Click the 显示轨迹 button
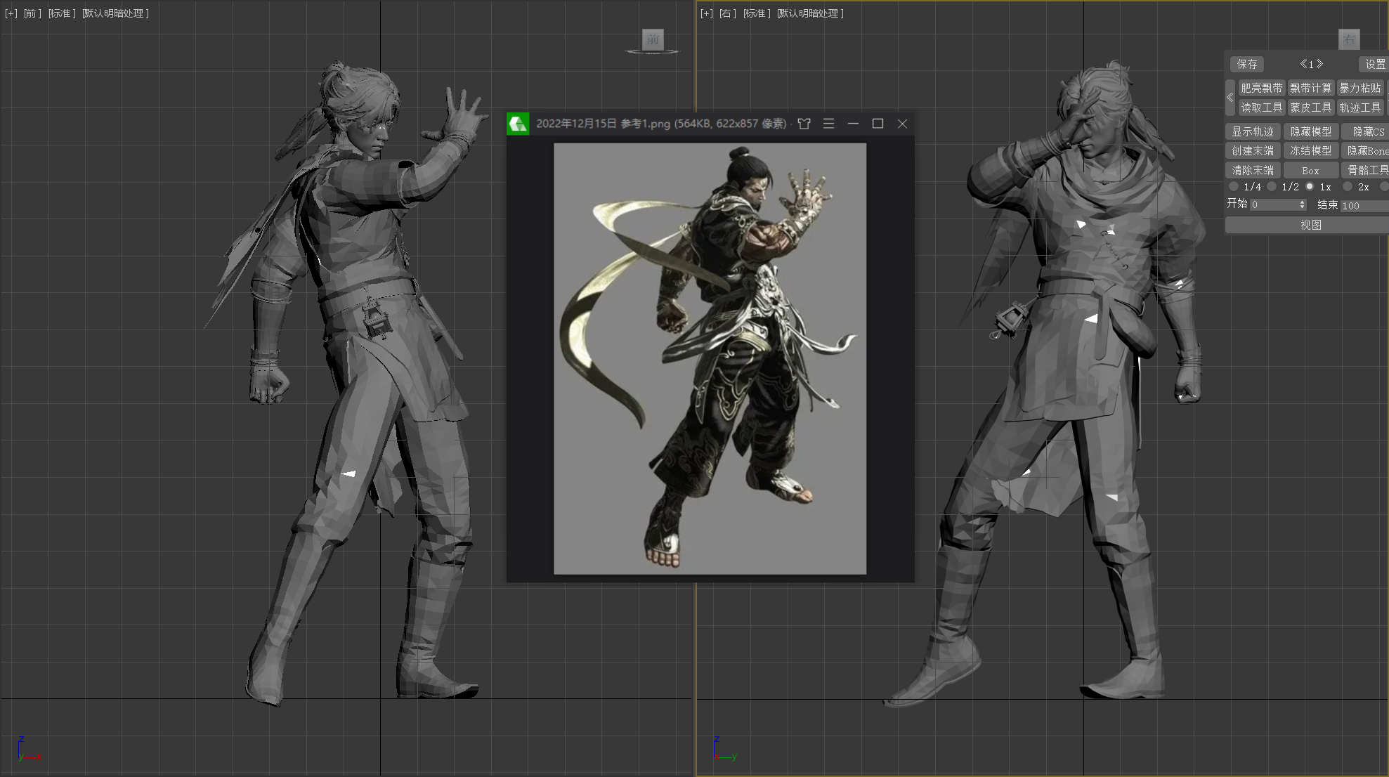 click(x=1253, y=131)
